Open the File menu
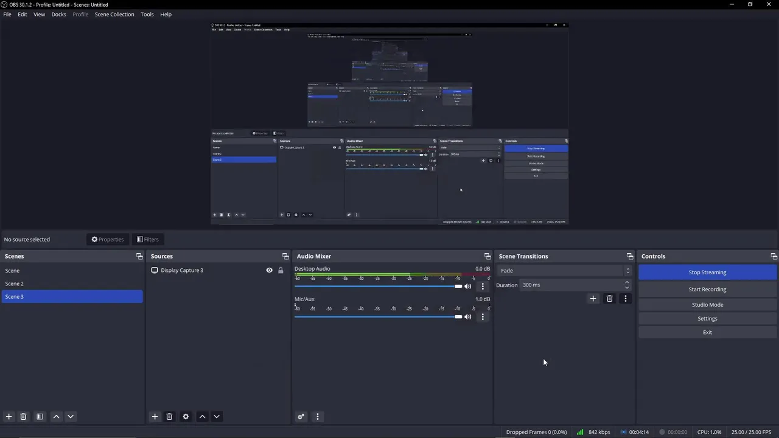This screenshot has height=438, width=779. [7, 14]
